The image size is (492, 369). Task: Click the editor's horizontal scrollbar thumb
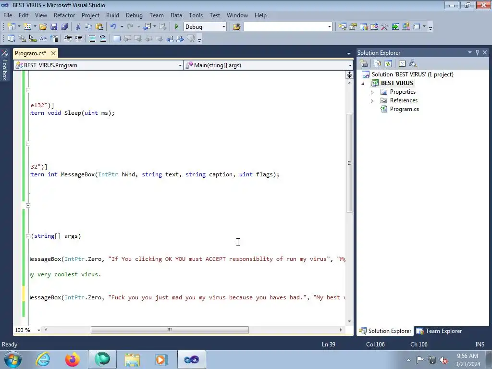tap(170, 330)
